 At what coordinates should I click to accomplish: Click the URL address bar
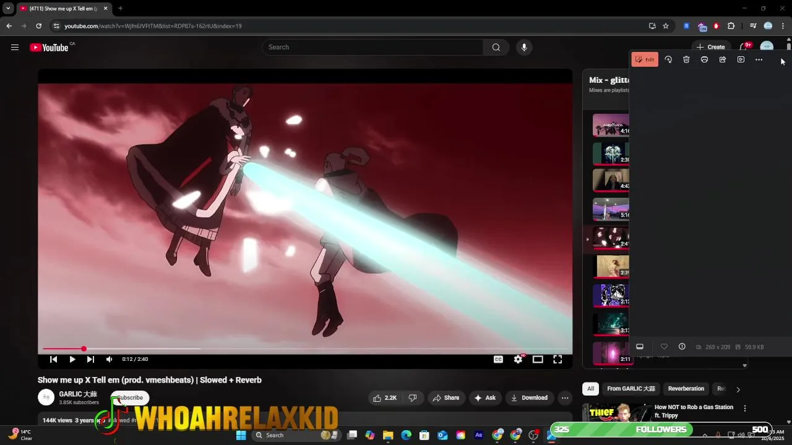(346, 26)
